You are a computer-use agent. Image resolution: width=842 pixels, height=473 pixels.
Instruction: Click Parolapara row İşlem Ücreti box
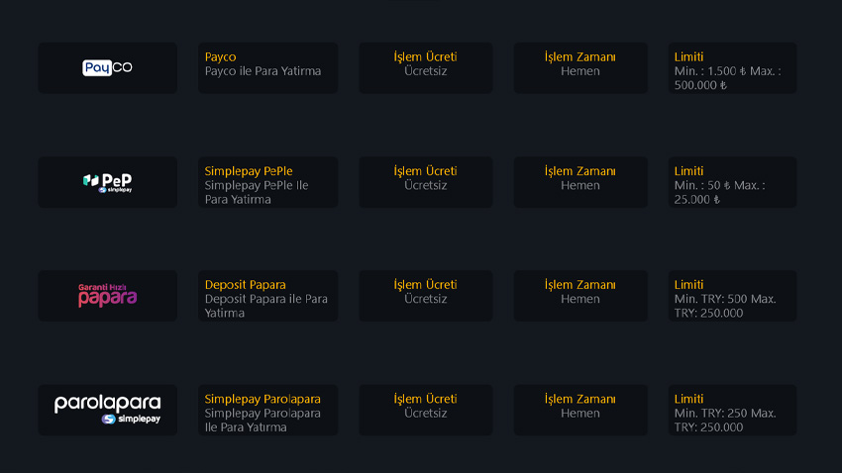pos(425,411)
